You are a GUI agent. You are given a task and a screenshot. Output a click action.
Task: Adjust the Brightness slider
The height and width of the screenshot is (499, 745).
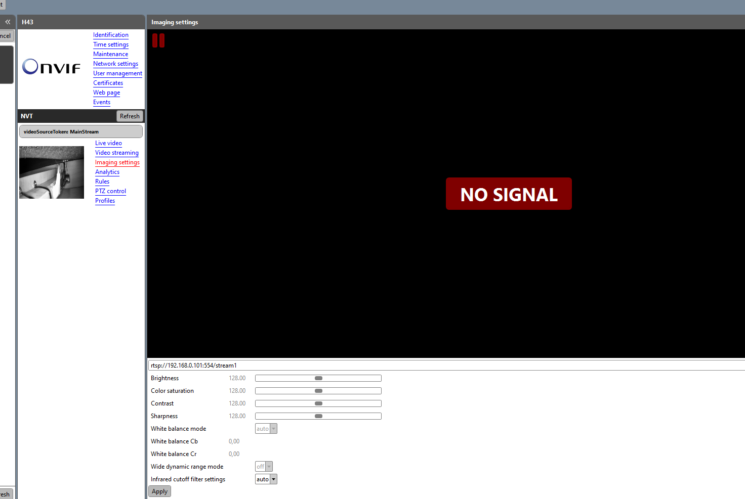(x=318, y=378)
